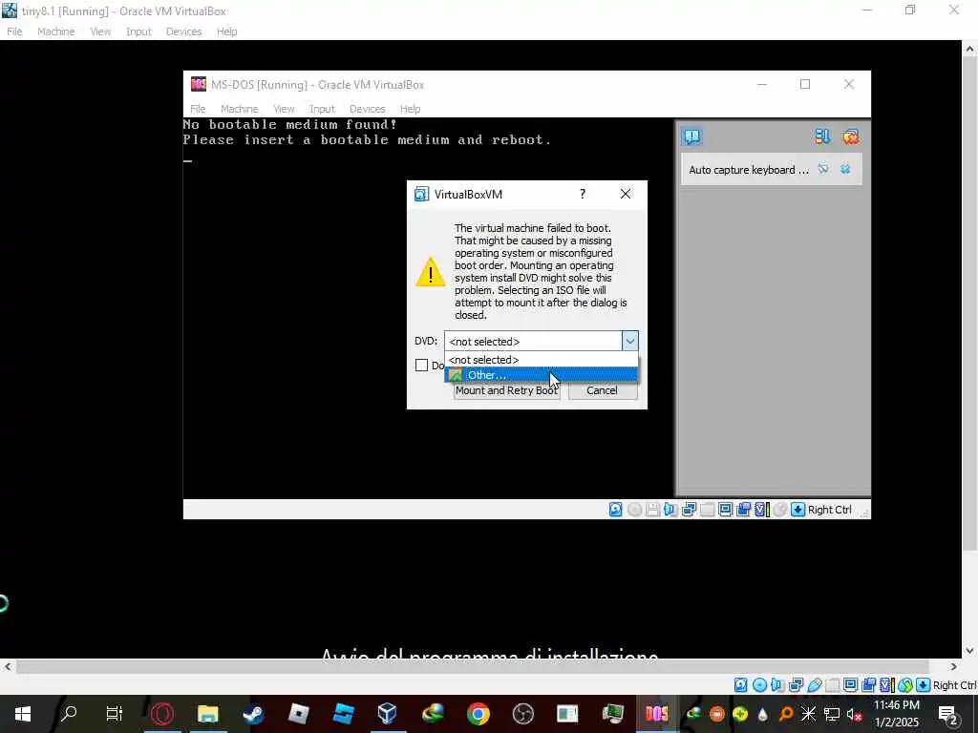Open taskbar search magnifier
978x733 pixels.
click(69, 714)
